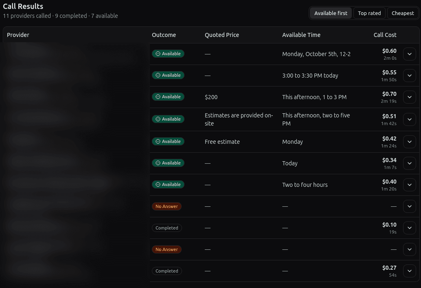Click the Completed badge with 54s call
The width and height of the screenshot is (421, 288).
pos(167,271)
